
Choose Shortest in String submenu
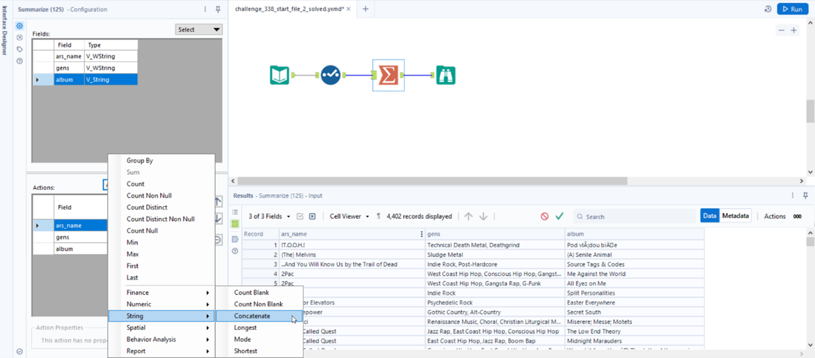pyautogui.click(x=259, y=351)
